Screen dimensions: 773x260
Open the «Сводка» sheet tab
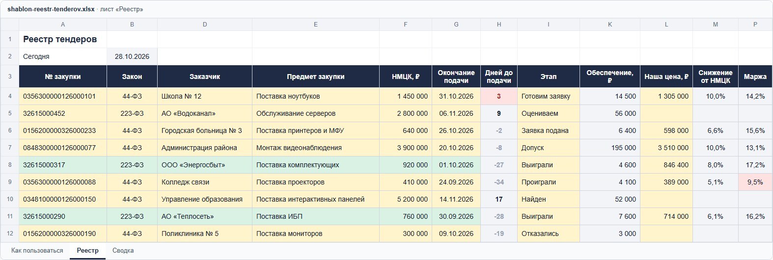click(123, 250)
